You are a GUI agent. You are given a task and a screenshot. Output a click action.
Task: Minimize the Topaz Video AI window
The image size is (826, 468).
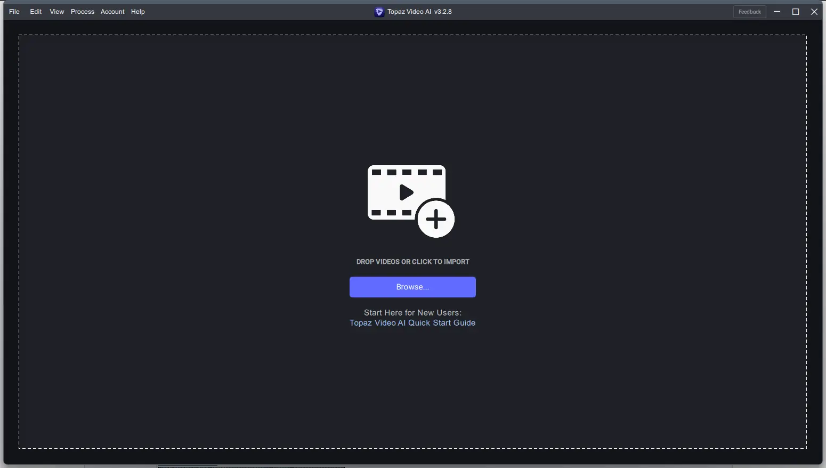[x=777, y=12]
